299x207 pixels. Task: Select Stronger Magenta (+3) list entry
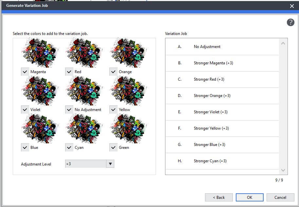point(222,63)
